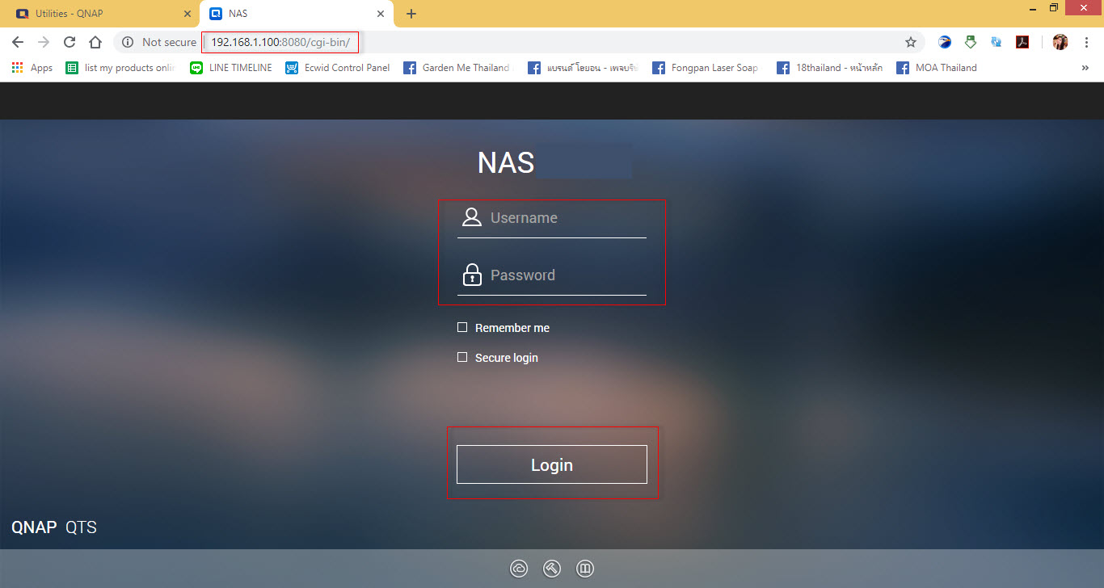
Task: Open the LINE TIMELINE bookmark
Action: (x=231, y=68)
